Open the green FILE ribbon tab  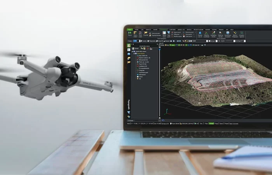pyautogui.click(x=130, y=30)
